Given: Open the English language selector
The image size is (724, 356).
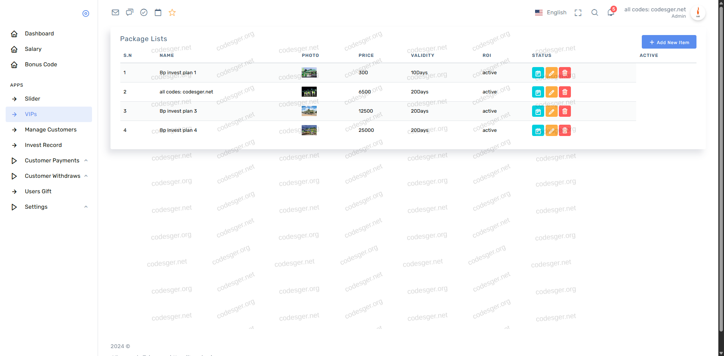Looking at the screenshot, I should click(x=551, y=12).
